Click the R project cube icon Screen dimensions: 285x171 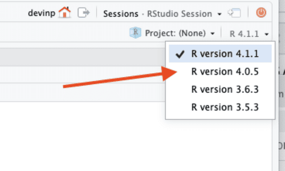135,33
